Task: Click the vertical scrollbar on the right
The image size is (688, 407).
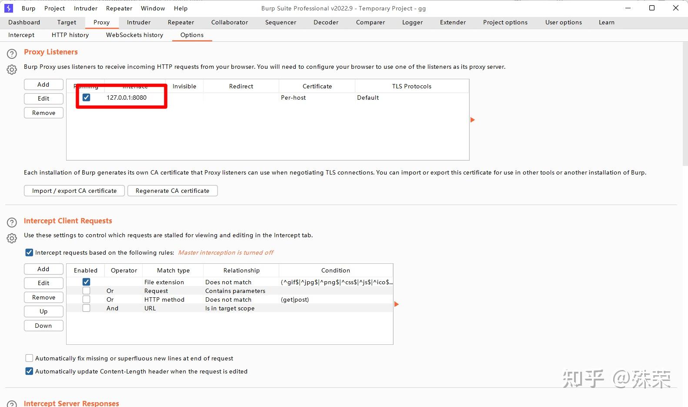Action: pyautogui.click(x=685, y=104)
